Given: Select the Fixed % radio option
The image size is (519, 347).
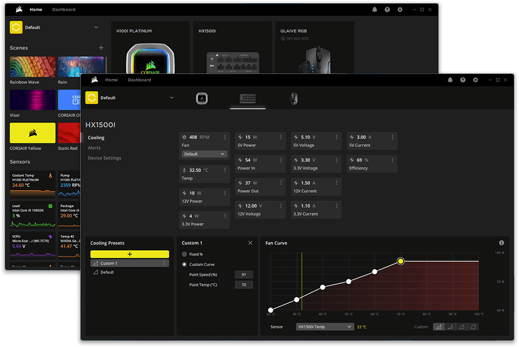Looking at the screenshot, I should [x=184, y=254].
